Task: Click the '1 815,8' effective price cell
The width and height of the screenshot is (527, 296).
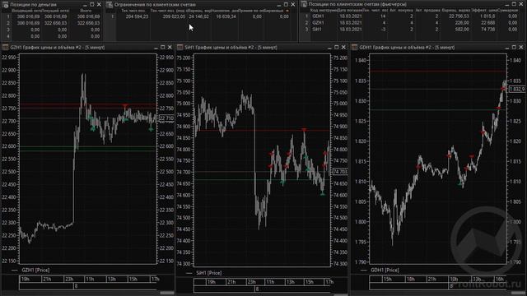Action: pos(487,16)
